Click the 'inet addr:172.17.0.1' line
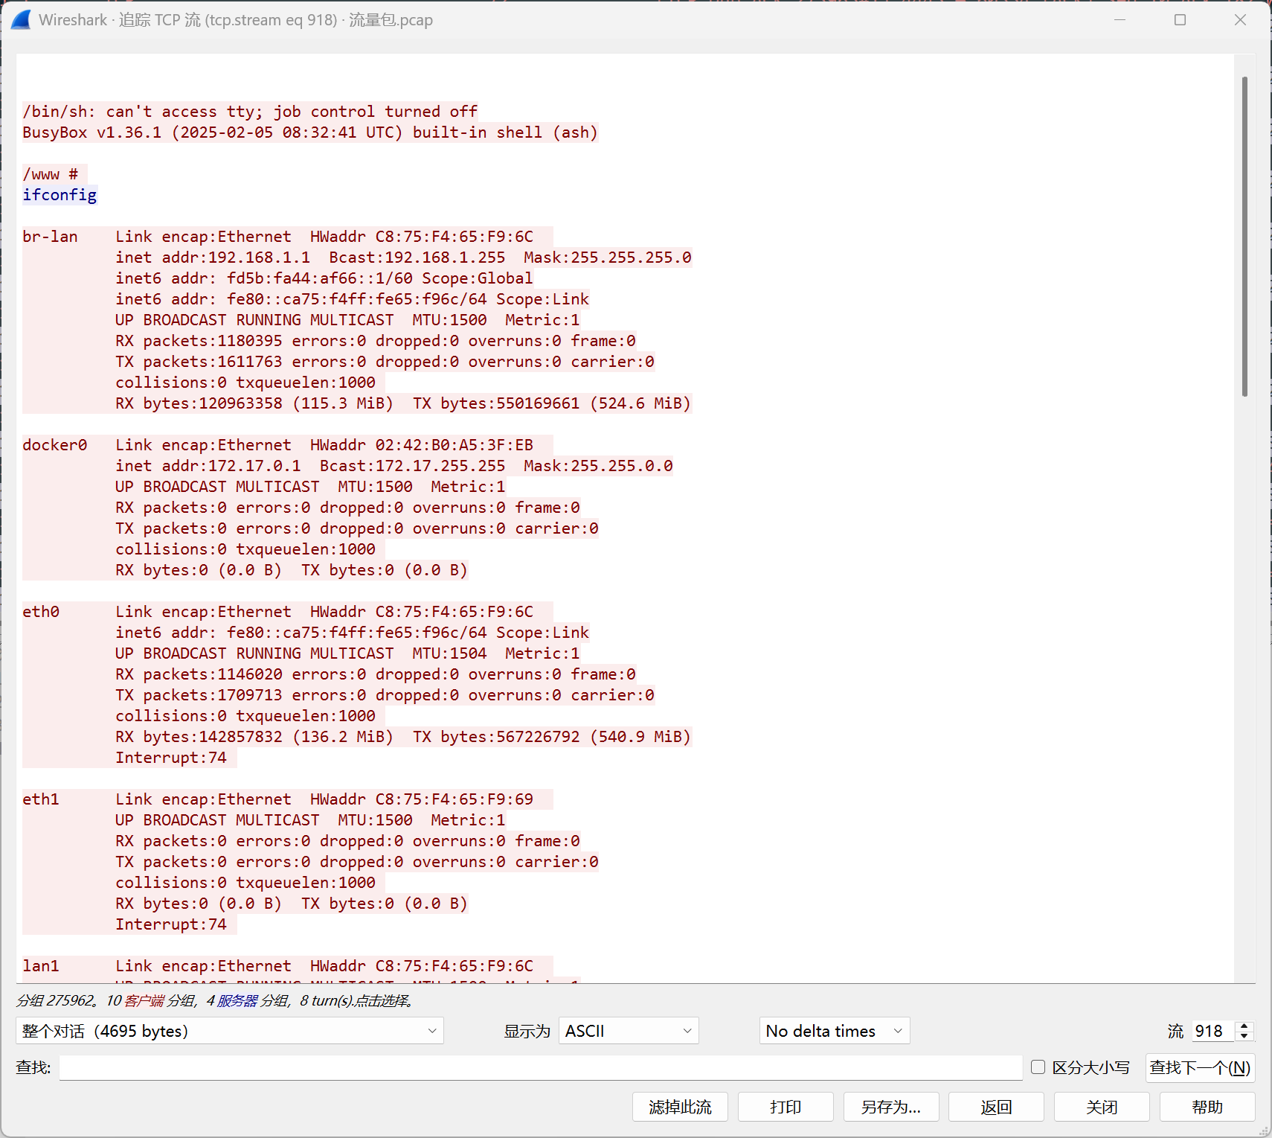This screenshot has height=1138, width=1272. (x=394, y=466)
